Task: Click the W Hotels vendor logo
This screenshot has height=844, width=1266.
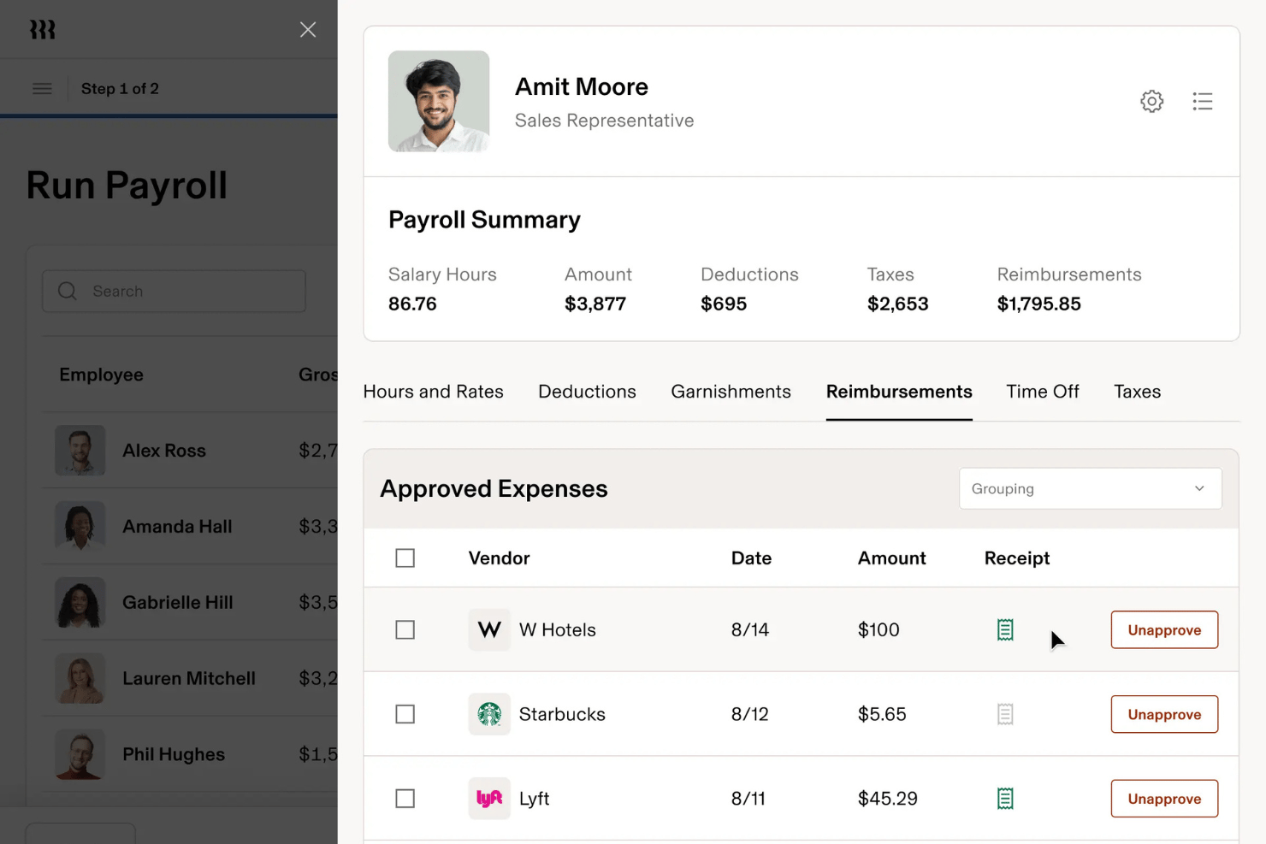Action: (489, 630)
